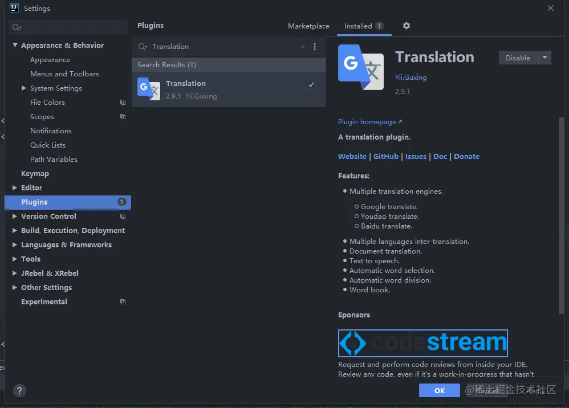Expand the Other Settings section
569x408 pixels.
14,287
